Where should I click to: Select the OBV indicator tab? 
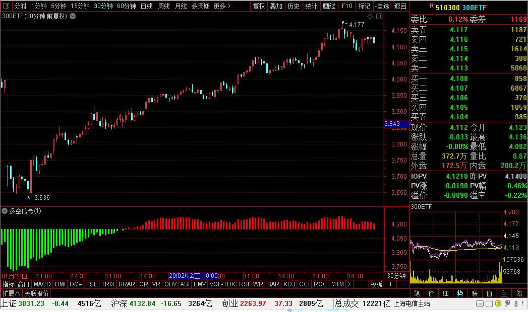pyautogui.click(x=170, y=284)
